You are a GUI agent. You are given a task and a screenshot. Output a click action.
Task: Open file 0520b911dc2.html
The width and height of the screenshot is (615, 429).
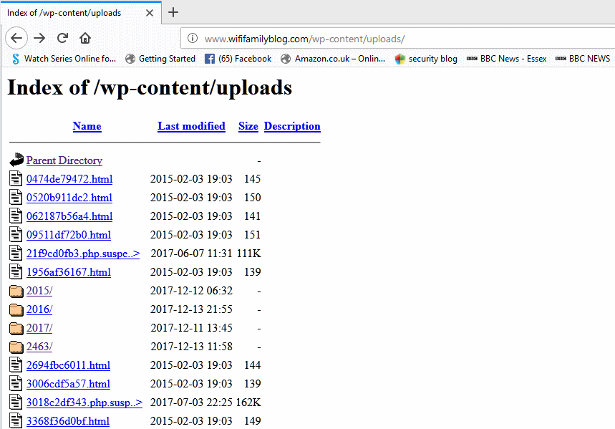(69, 198)
